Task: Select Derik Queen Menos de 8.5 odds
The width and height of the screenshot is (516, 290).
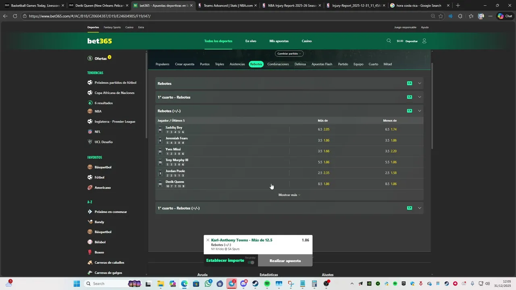Action: click(391, 184)
